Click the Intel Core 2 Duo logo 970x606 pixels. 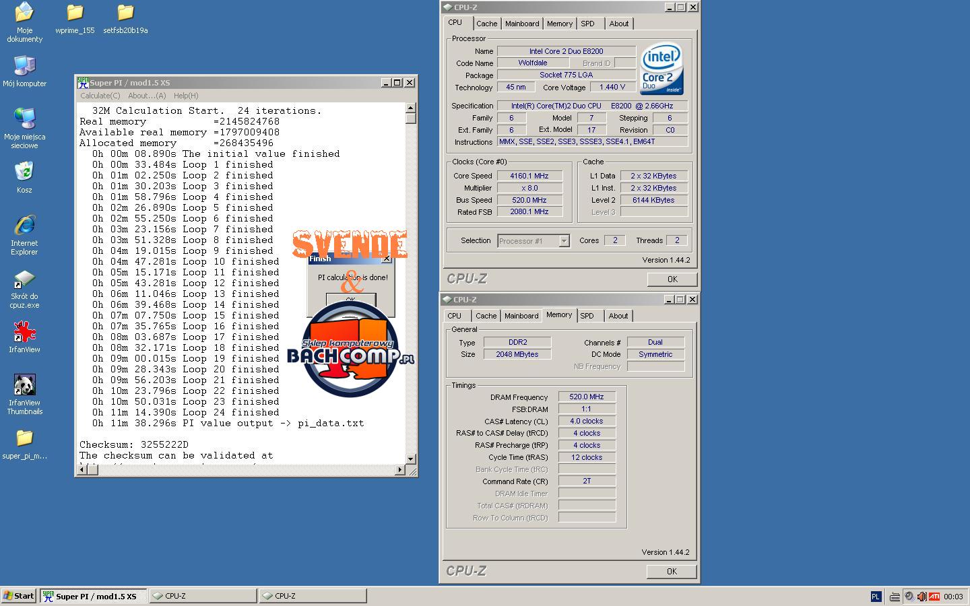point(661,69)
